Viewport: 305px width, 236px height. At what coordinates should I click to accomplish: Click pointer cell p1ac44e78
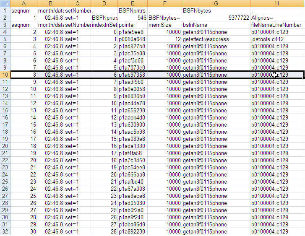(x=133, y=104)
